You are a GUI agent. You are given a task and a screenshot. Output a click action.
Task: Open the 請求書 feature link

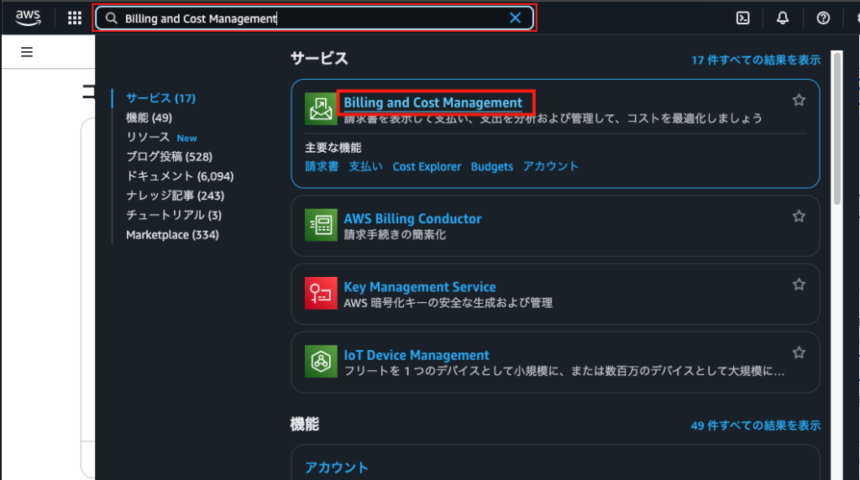tap(322, 167)
